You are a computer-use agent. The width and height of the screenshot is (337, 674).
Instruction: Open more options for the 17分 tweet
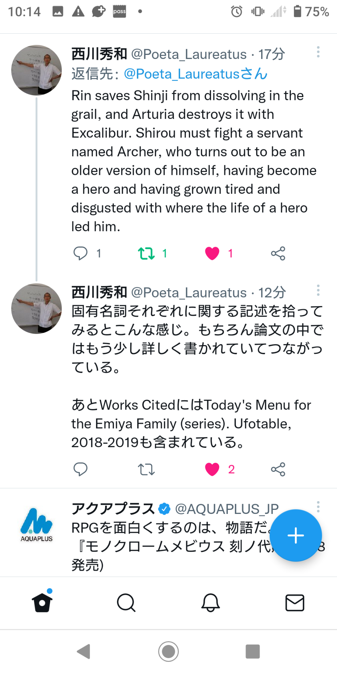[318, 52]
